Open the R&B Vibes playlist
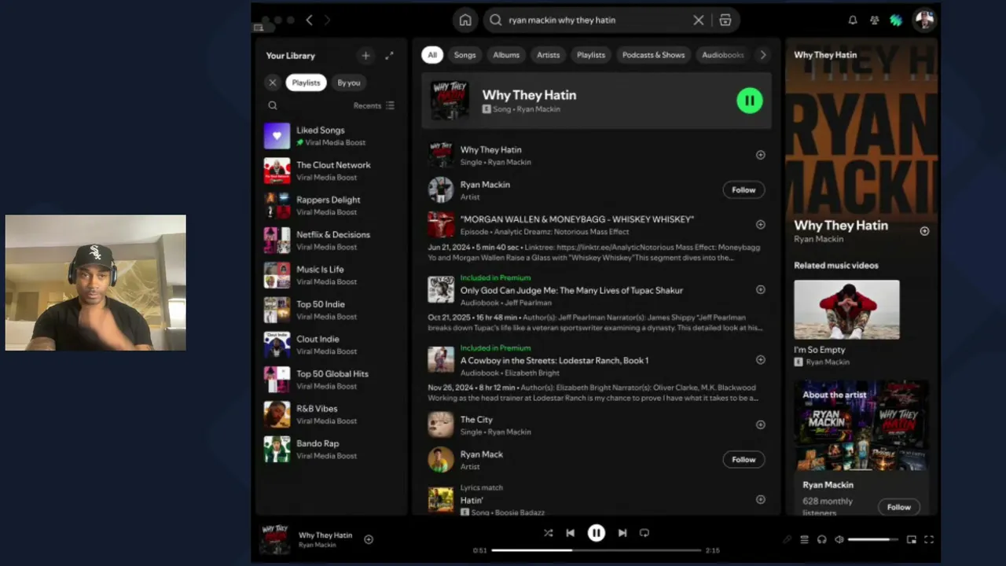 click(x=330, y=414)
